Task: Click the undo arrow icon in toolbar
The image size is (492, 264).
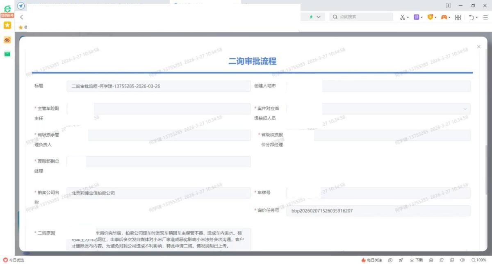Action: pos(471,17)
